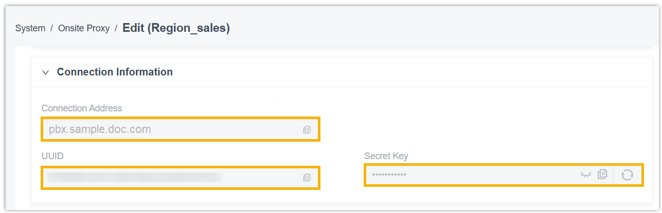Copy the Secret Key value
662x213 pixels.
602,175
